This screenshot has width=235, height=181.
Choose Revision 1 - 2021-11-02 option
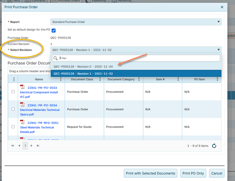pyautogui.click(x=136, y=74)
